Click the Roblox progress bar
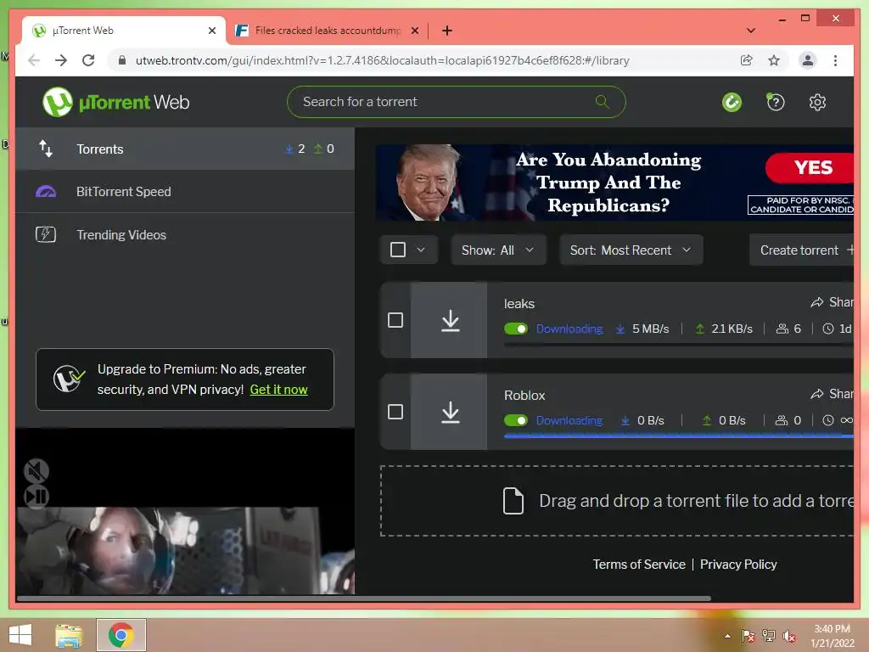 pos(678,436)
